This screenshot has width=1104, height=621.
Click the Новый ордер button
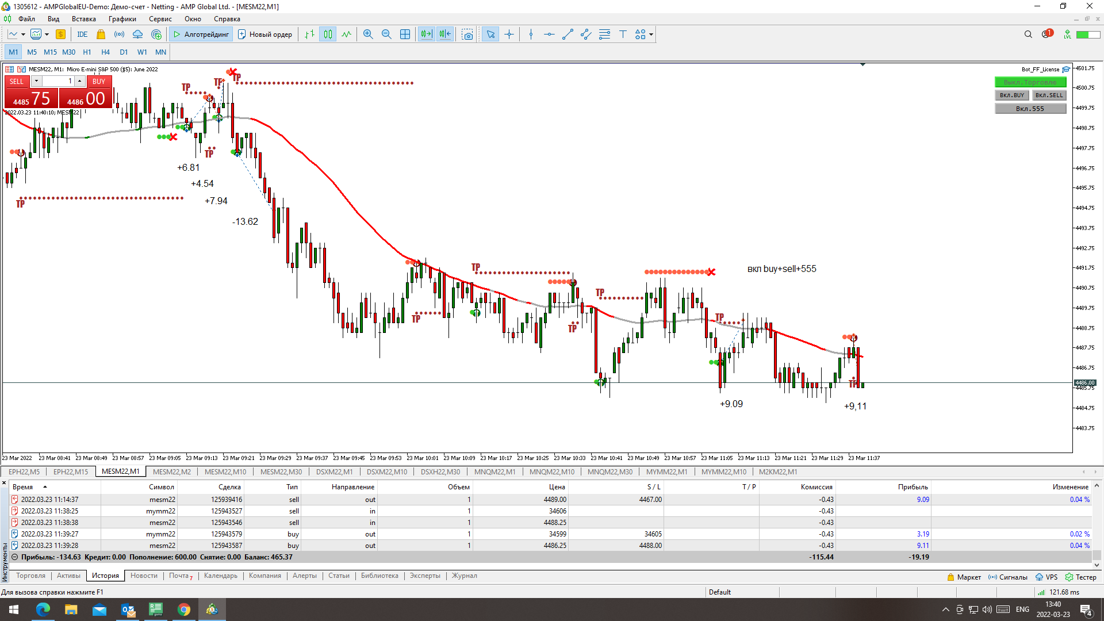265,34
